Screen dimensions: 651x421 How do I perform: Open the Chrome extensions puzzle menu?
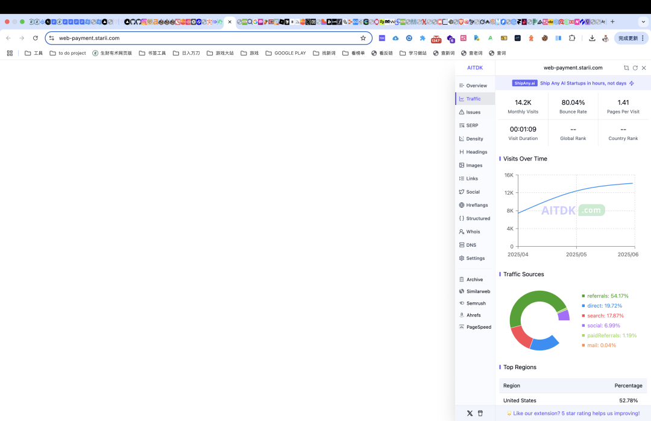click(x=572, y=38)
